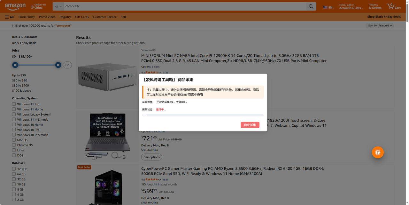Viewport: 409px width, 205px height.
Task: Click the Deliver to China location
Action: [38, 6]
